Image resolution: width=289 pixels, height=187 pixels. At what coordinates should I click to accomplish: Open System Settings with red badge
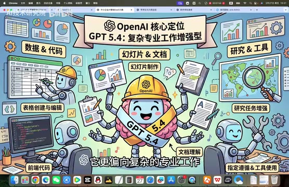[x=182, y=180]
